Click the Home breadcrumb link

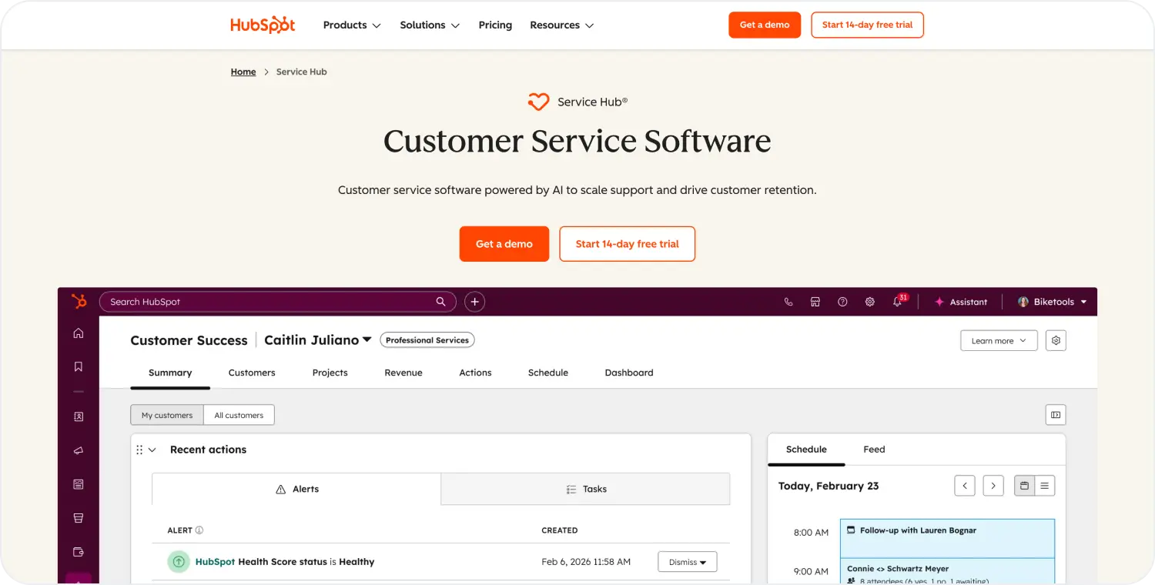[243, 72]
